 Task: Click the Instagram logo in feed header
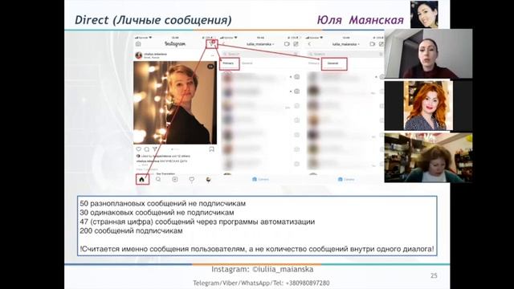(175, 43)
